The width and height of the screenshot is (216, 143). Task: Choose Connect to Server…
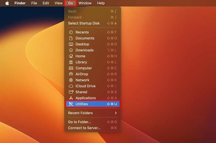(x=92, y=128)
